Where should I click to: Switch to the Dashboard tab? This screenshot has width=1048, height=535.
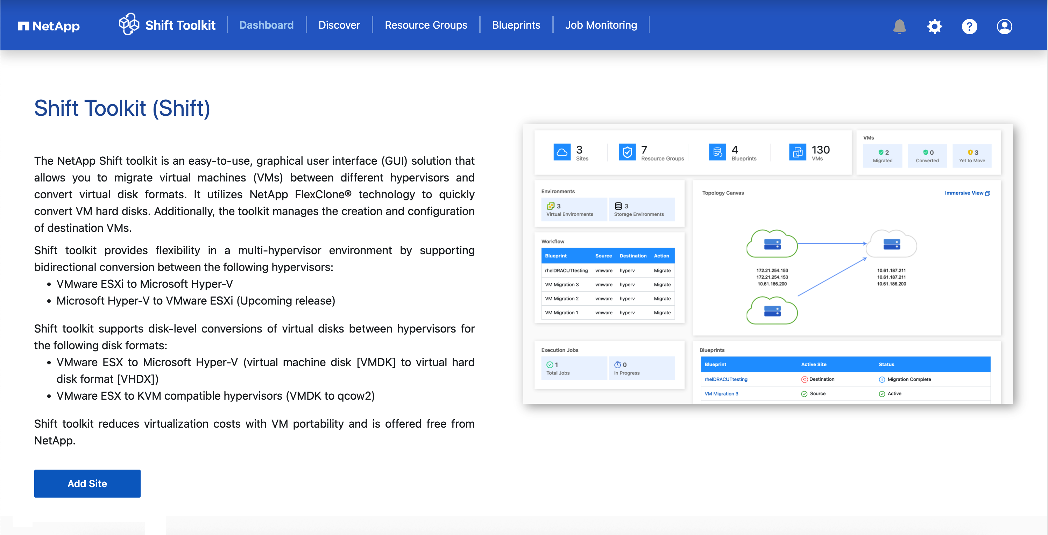click(x=266, y=25)
